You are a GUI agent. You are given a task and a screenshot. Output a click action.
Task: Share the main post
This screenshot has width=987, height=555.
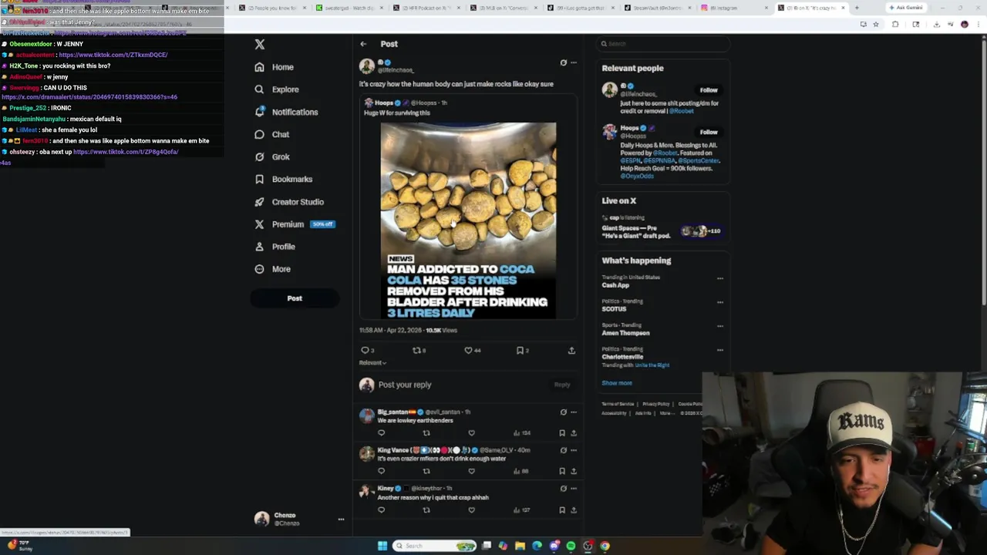571,350
